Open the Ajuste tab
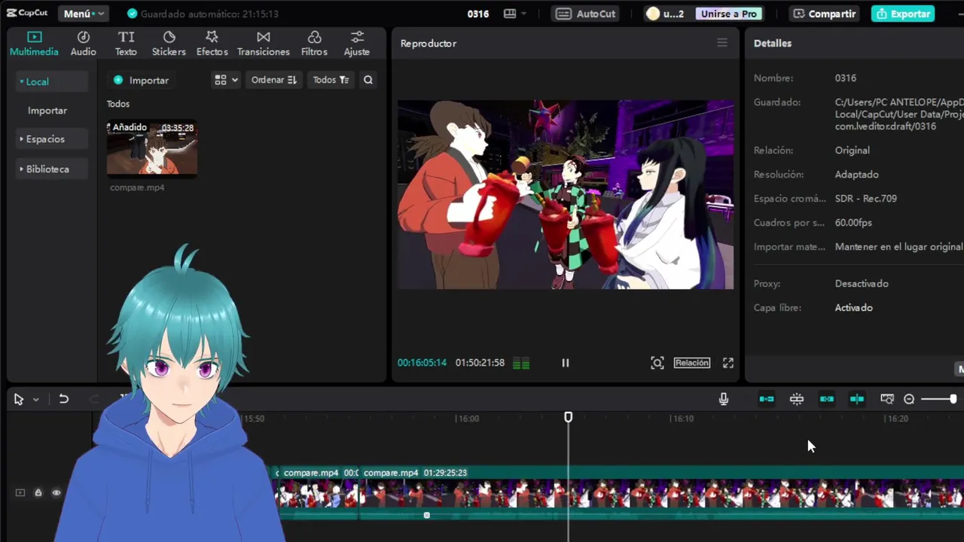The height and width of the screenshot is (542, 964). coord(356,44)
